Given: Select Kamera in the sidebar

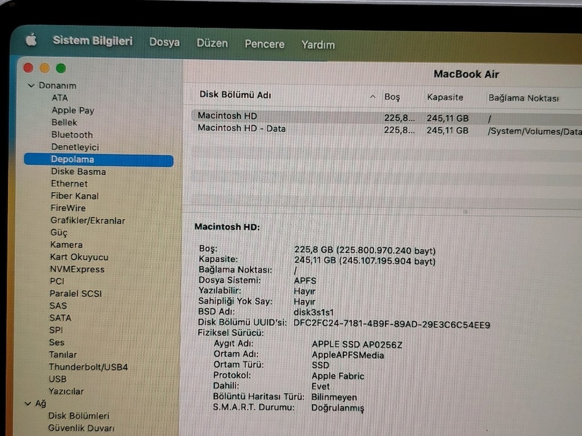Looking at the screenshot, I should click(x=66, y=245).
